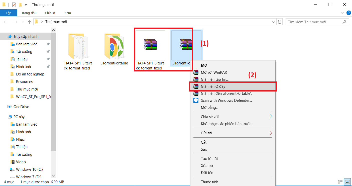Switch to details view layout icon
This screenshot has height=186, width=352.
click(x=340, y=182)
